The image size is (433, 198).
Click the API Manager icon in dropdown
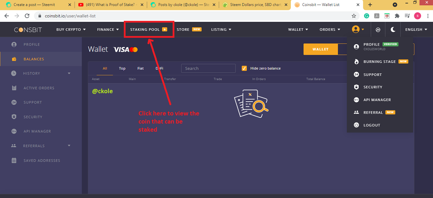click(356, 100)
